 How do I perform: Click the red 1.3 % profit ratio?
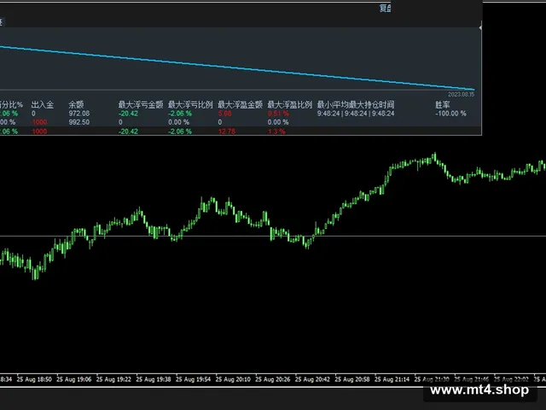point(276,132)
